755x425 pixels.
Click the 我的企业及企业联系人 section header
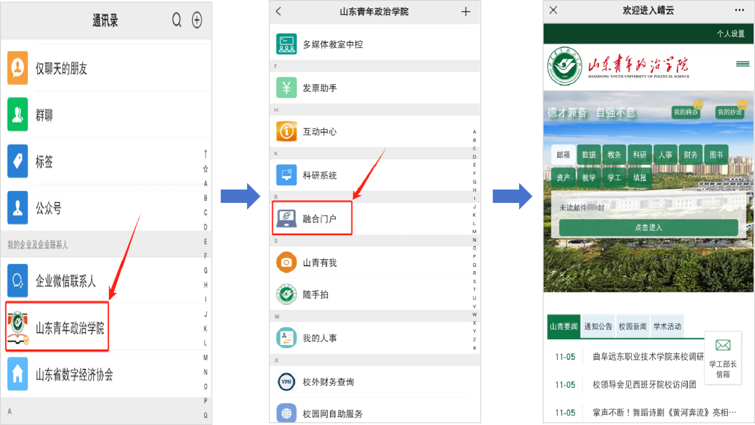(37, 244)
